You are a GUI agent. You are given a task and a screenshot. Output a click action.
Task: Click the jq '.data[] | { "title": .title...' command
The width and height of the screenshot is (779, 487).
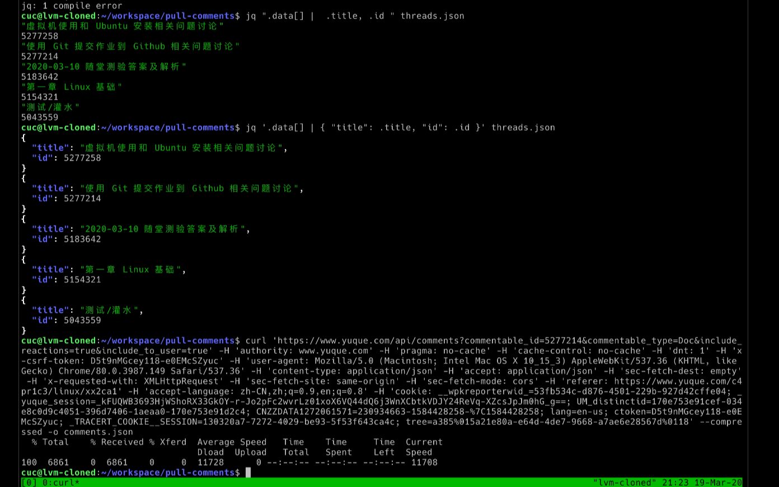point(400,127)
